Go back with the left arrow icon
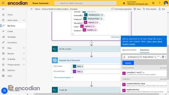 click(32, 9)
